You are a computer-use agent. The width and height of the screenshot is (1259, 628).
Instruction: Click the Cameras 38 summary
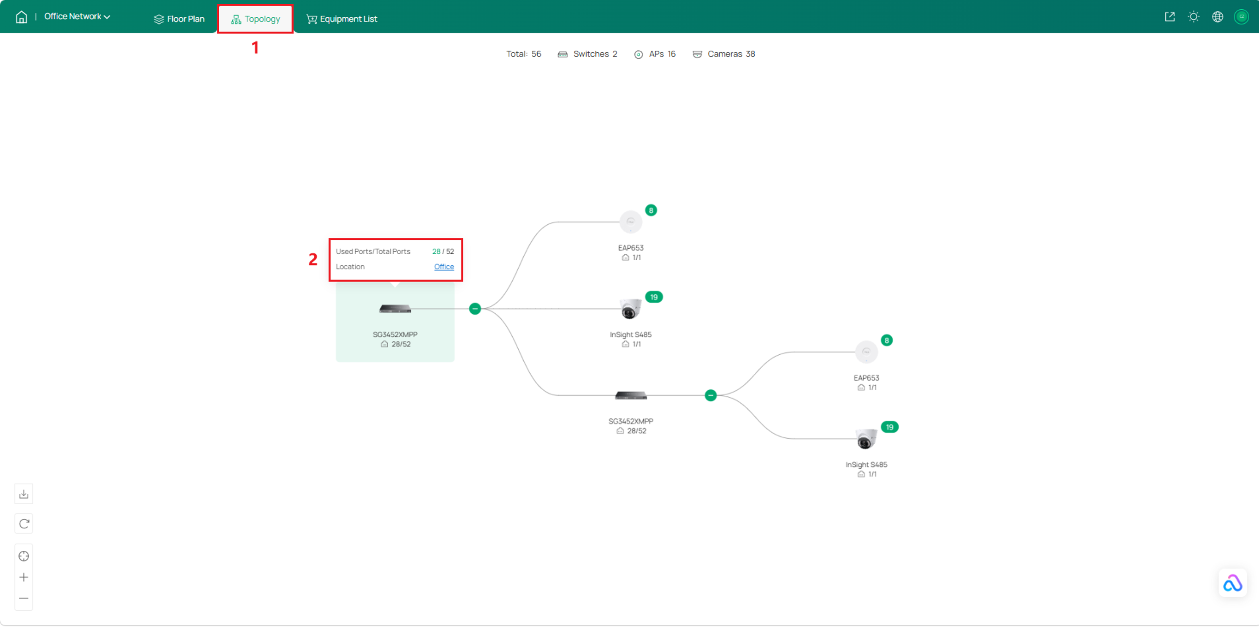click(x=724, y=54)
